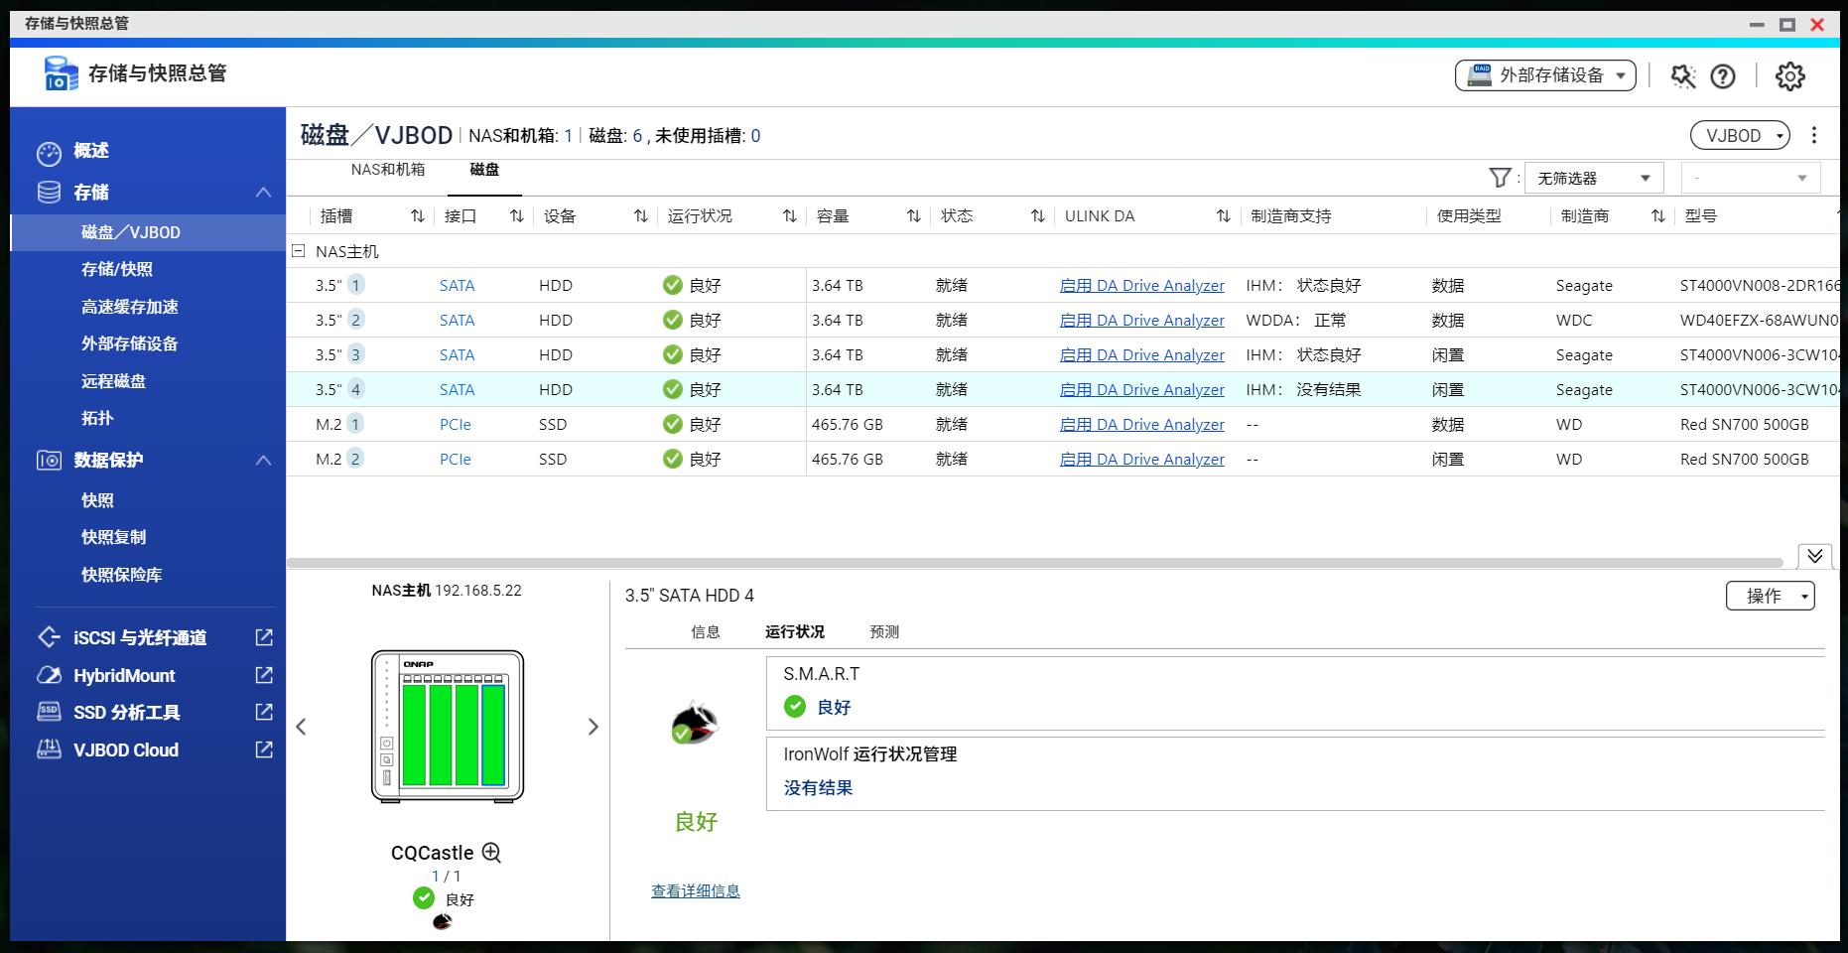
Task: Select the SSD 分析工具 sidebar icon
Action: tap(48, 712)
